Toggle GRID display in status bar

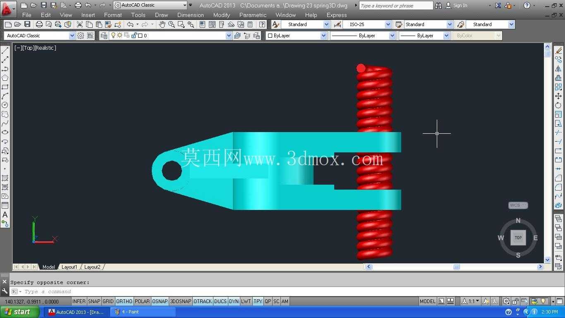(x=108, y=301)
